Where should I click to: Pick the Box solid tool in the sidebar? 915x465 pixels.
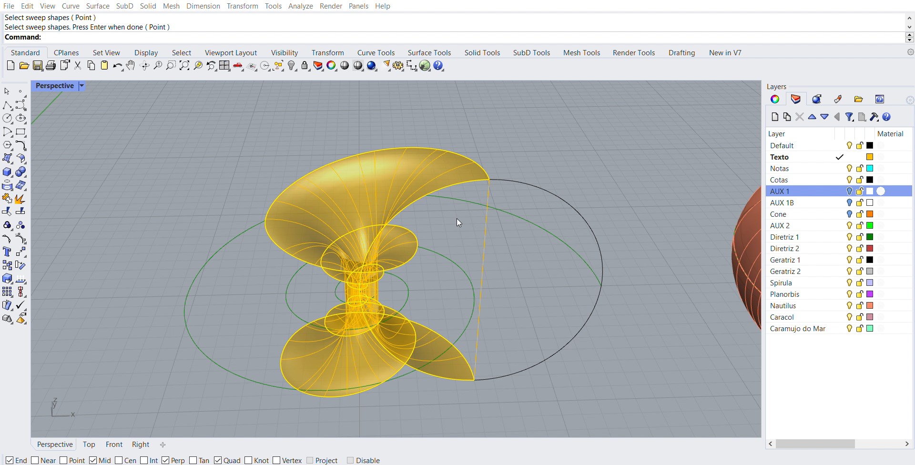pyautogui.click(x=7, y=172)
